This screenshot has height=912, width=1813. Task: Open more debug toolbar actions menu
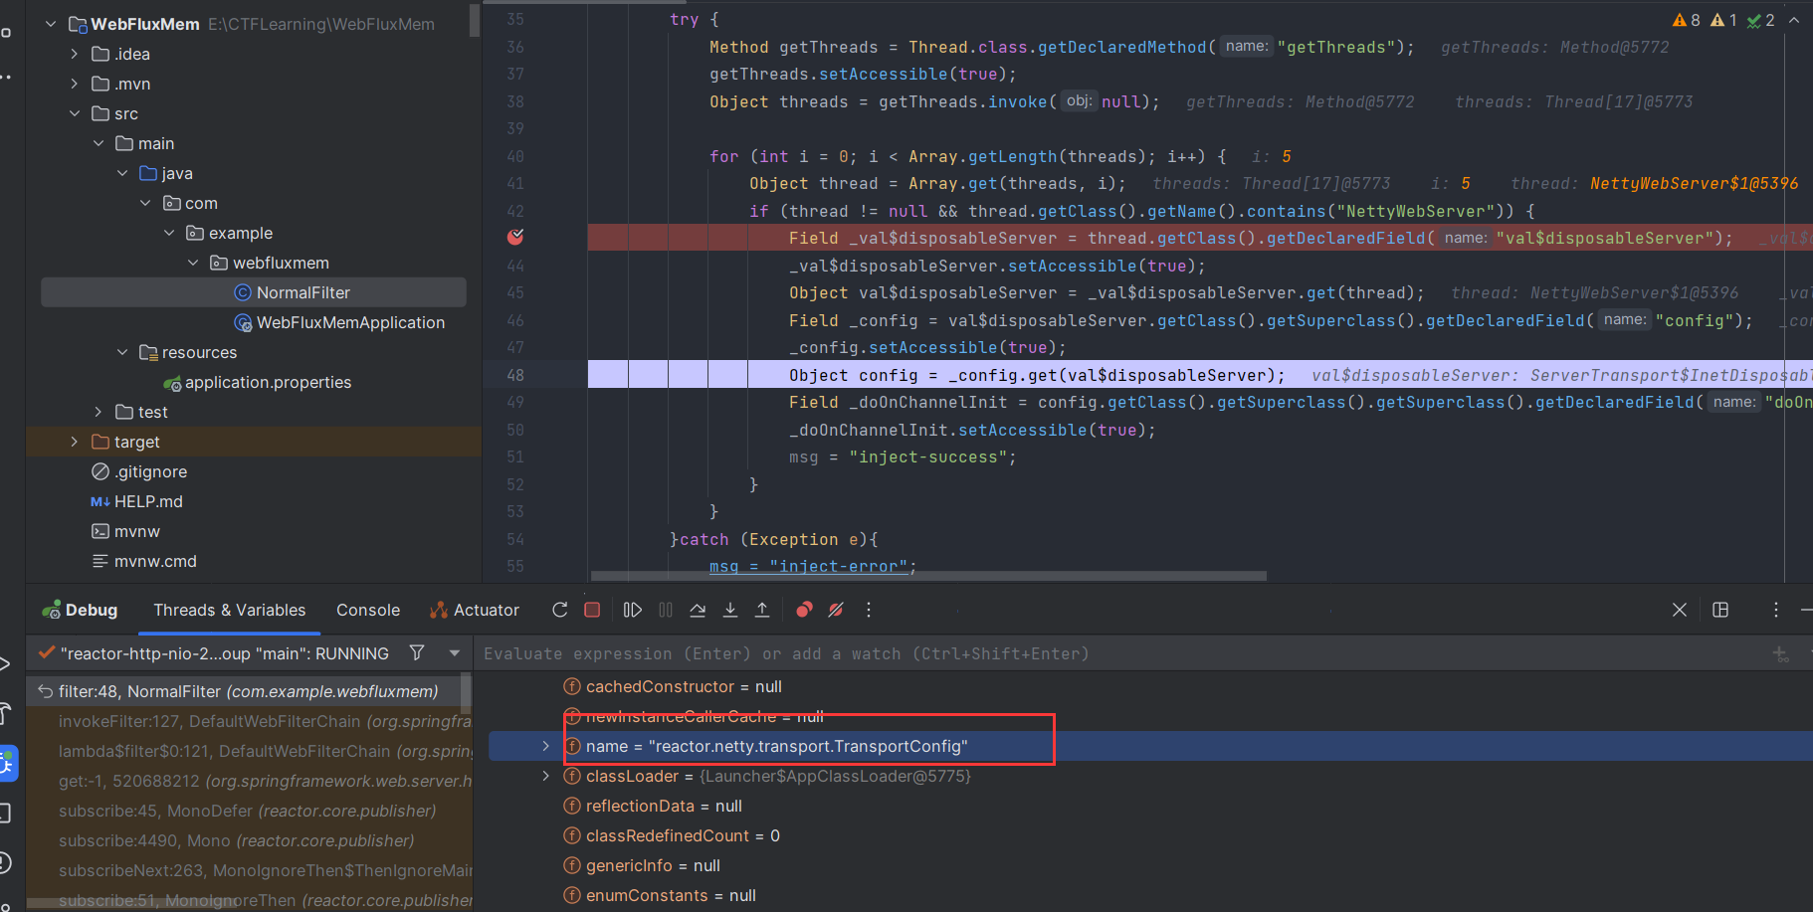(869, 610)
